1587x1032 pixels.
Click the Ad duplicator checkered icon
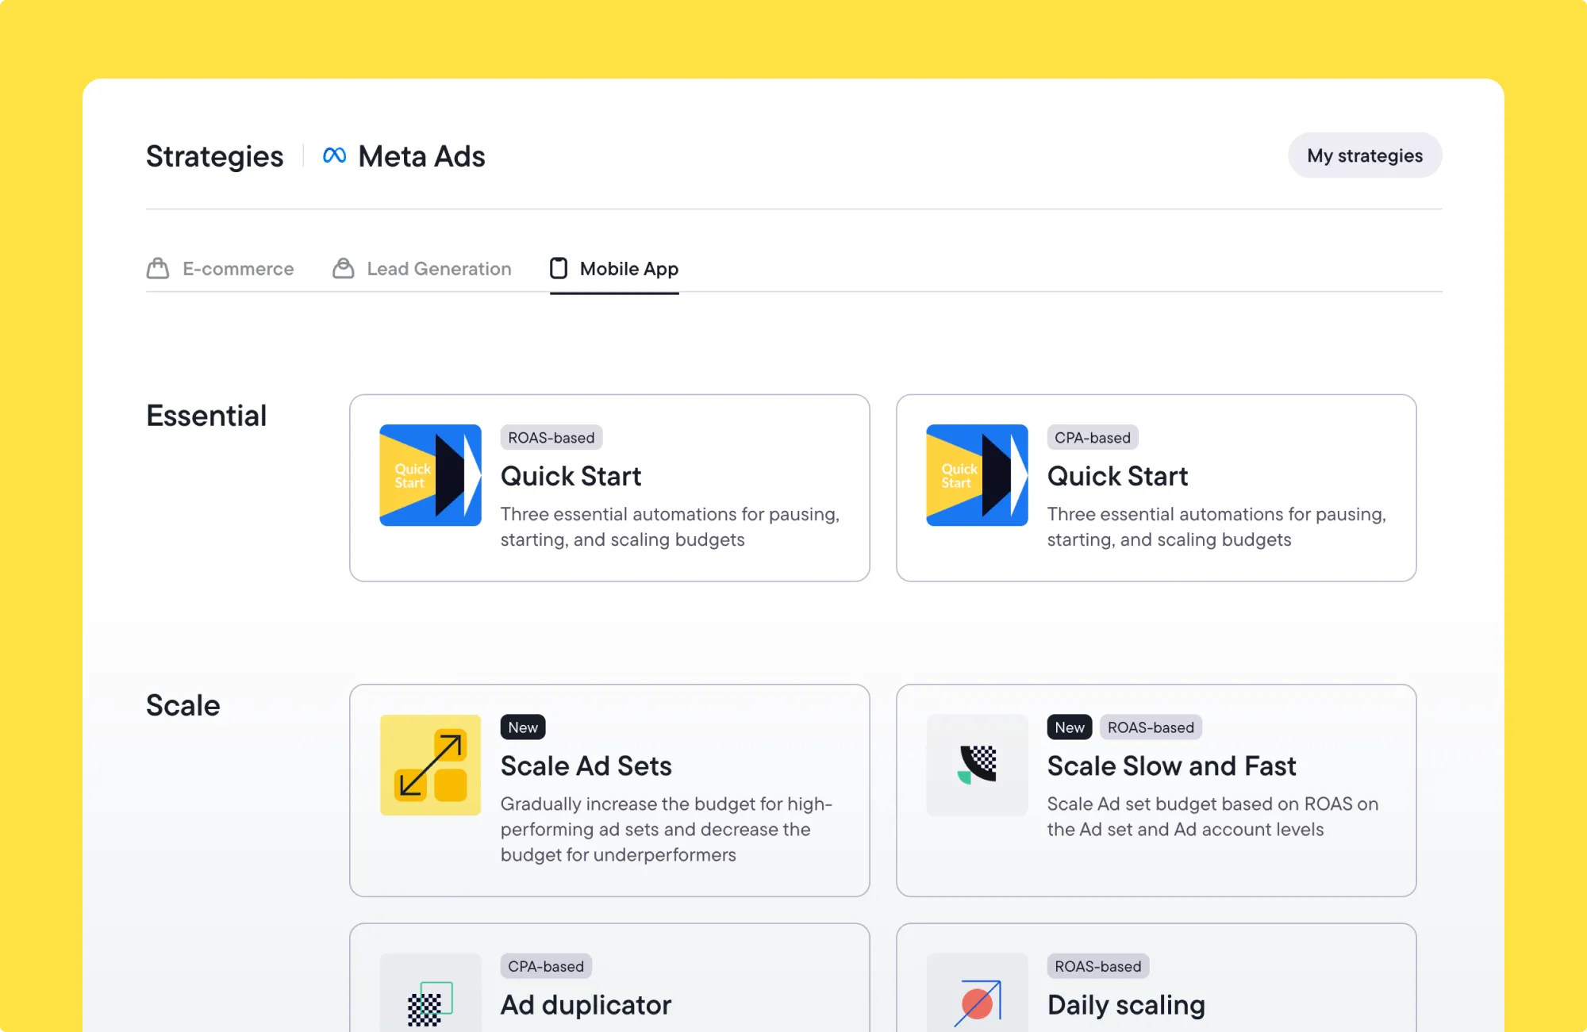click(x=430, y=1003)
